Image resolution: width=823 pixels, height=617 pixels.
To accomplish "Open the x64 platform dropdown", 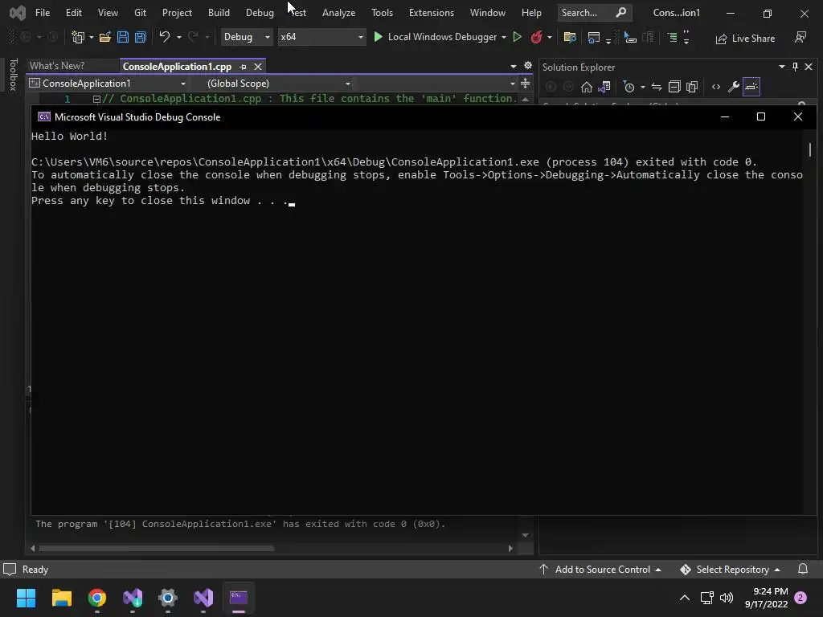I will click(x=321, y=37).
